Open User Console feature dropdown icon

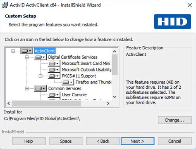pos(54,95)
